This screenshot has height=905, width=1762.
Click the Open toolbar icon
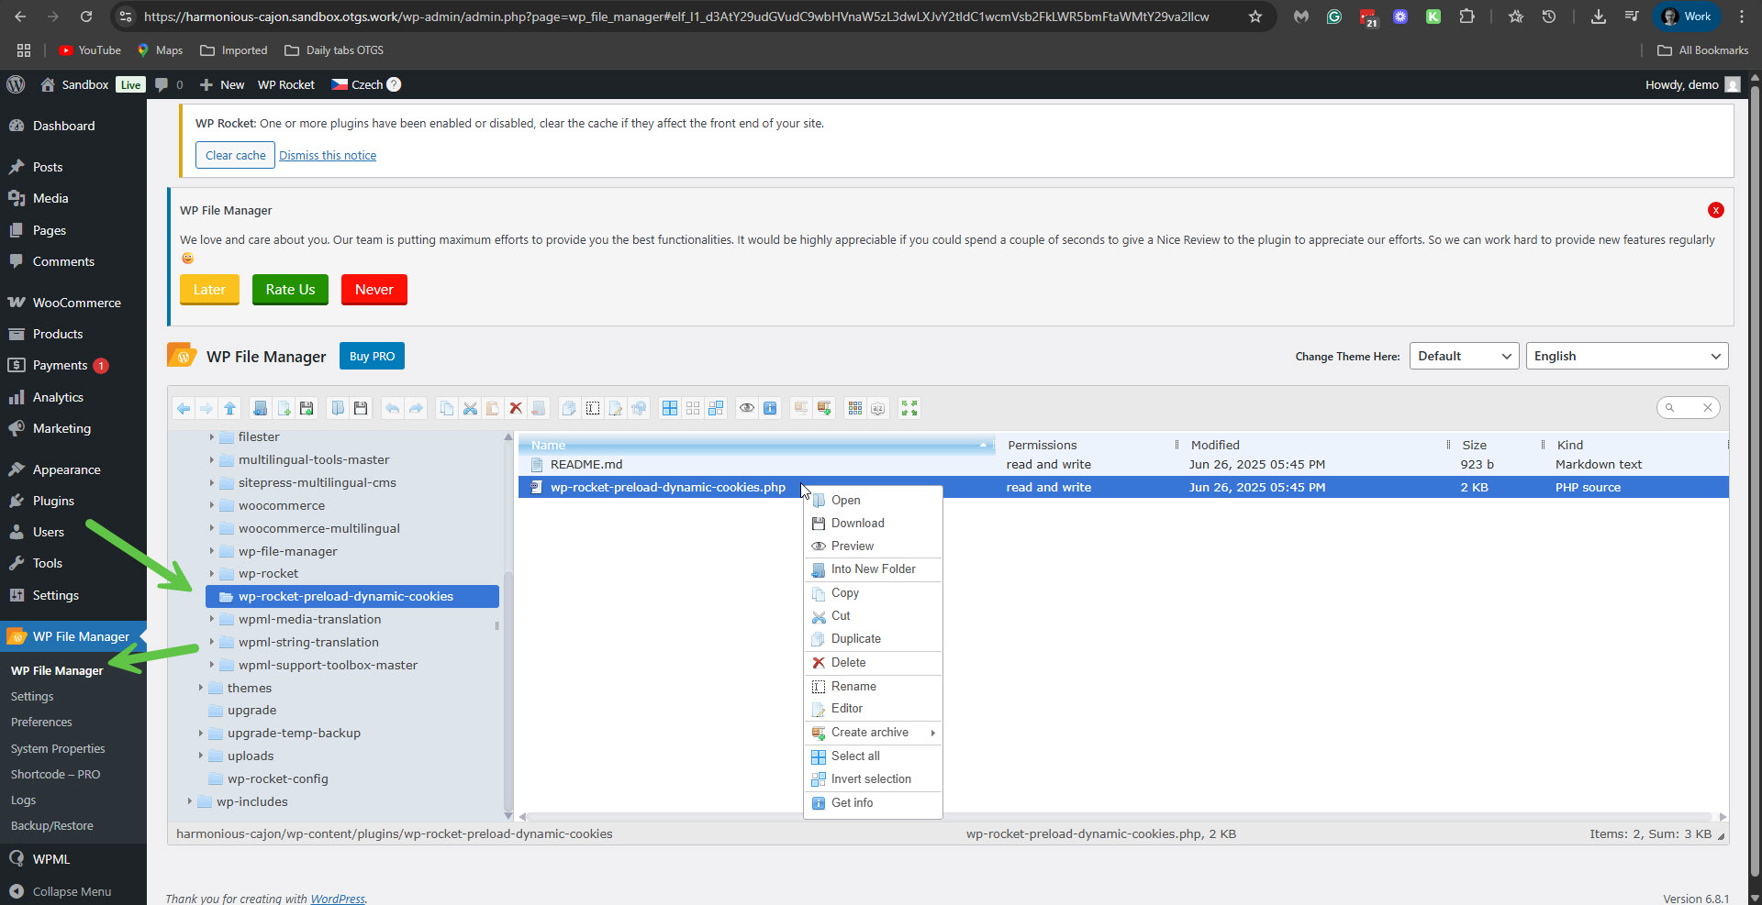pos(338,408)
